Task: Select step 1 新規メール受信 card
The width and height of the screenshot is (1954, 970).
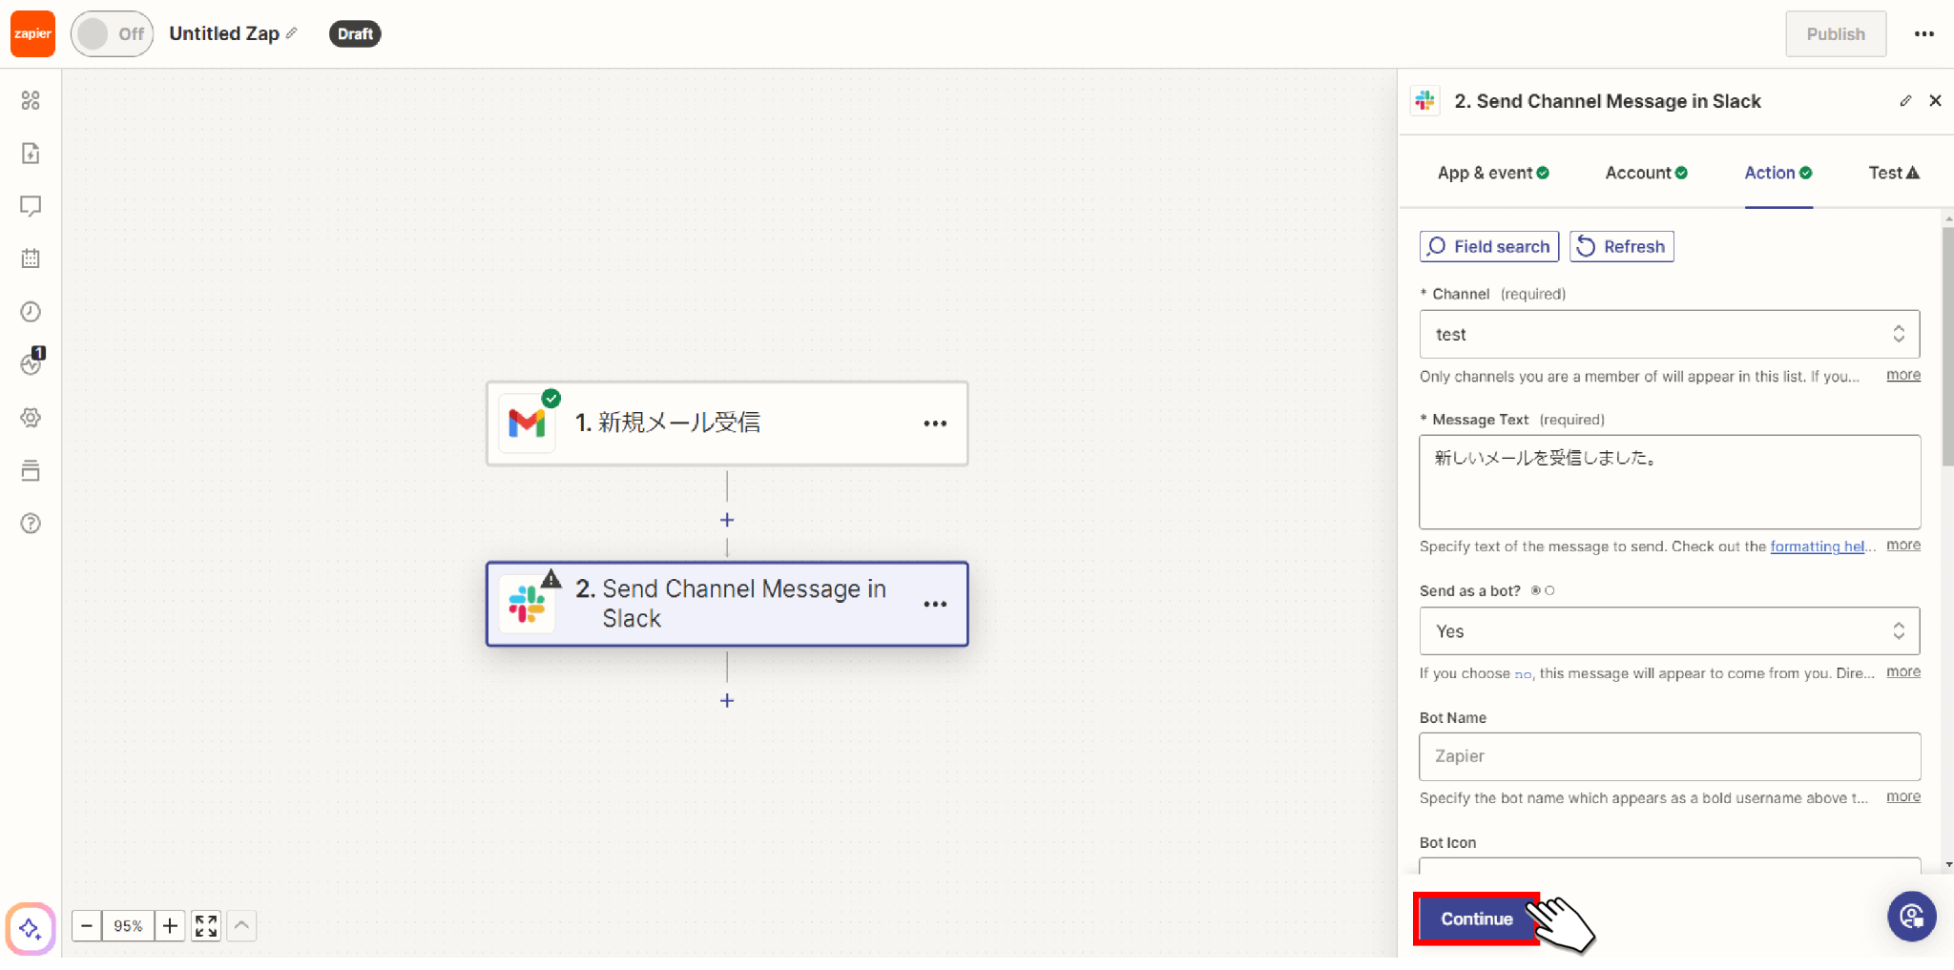Action: tap(727, 423)
